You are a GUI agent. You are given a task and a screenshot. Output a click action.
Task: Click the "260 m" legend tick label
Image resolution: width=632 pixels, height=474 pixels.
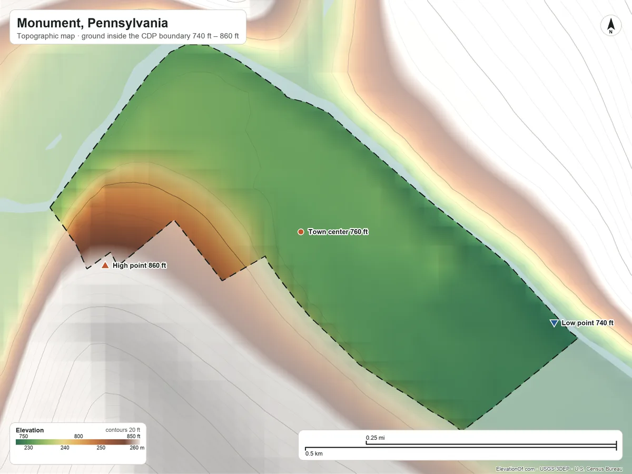(x=137, y=448)
